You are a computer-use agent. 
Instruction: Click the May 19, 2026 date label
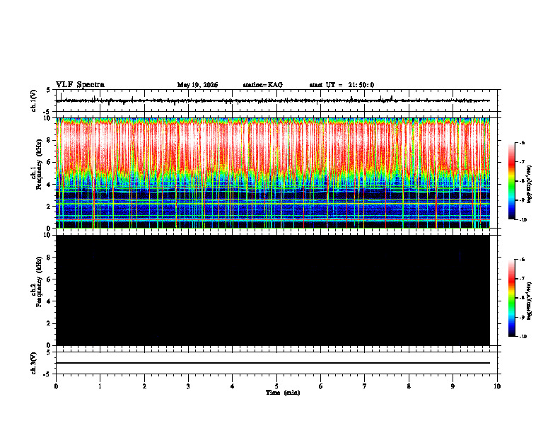(197, 85)
